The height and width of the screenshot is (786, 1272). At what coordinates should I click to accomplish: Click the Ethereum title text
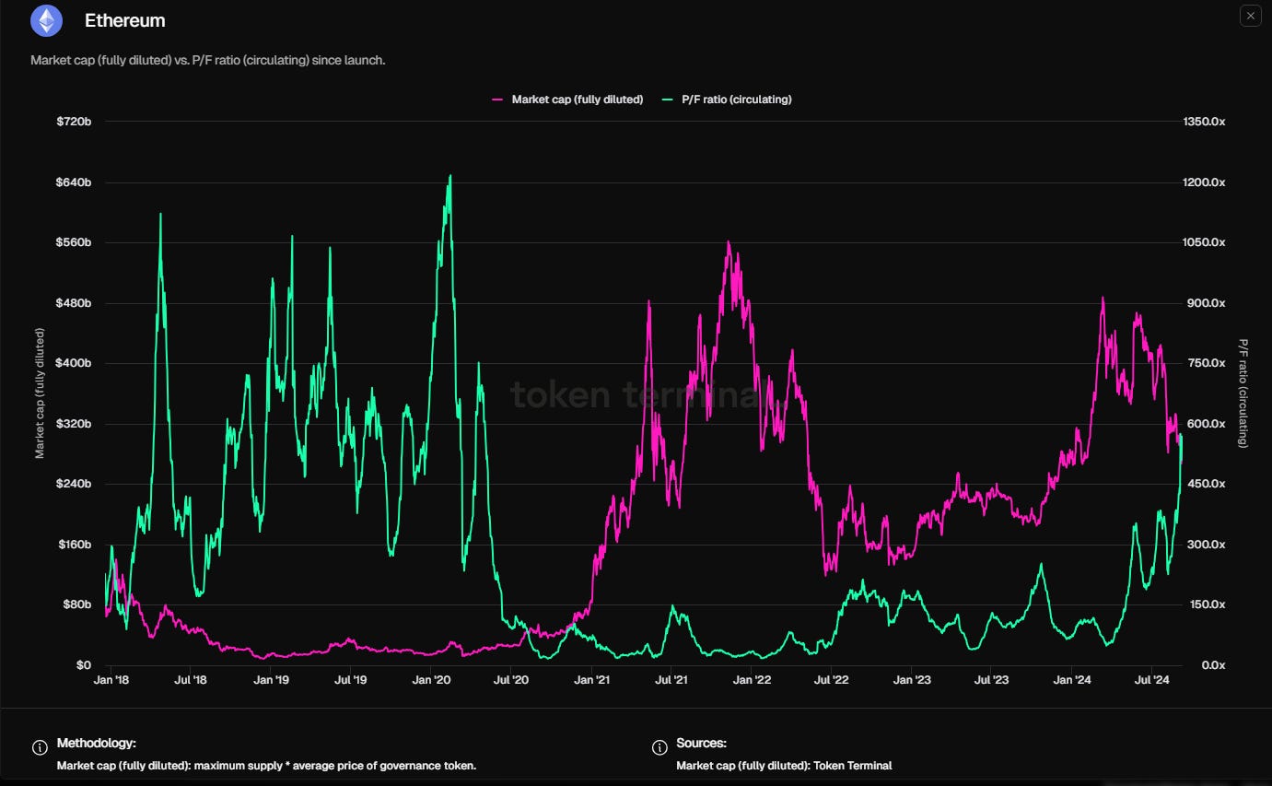tap(125, 20)
